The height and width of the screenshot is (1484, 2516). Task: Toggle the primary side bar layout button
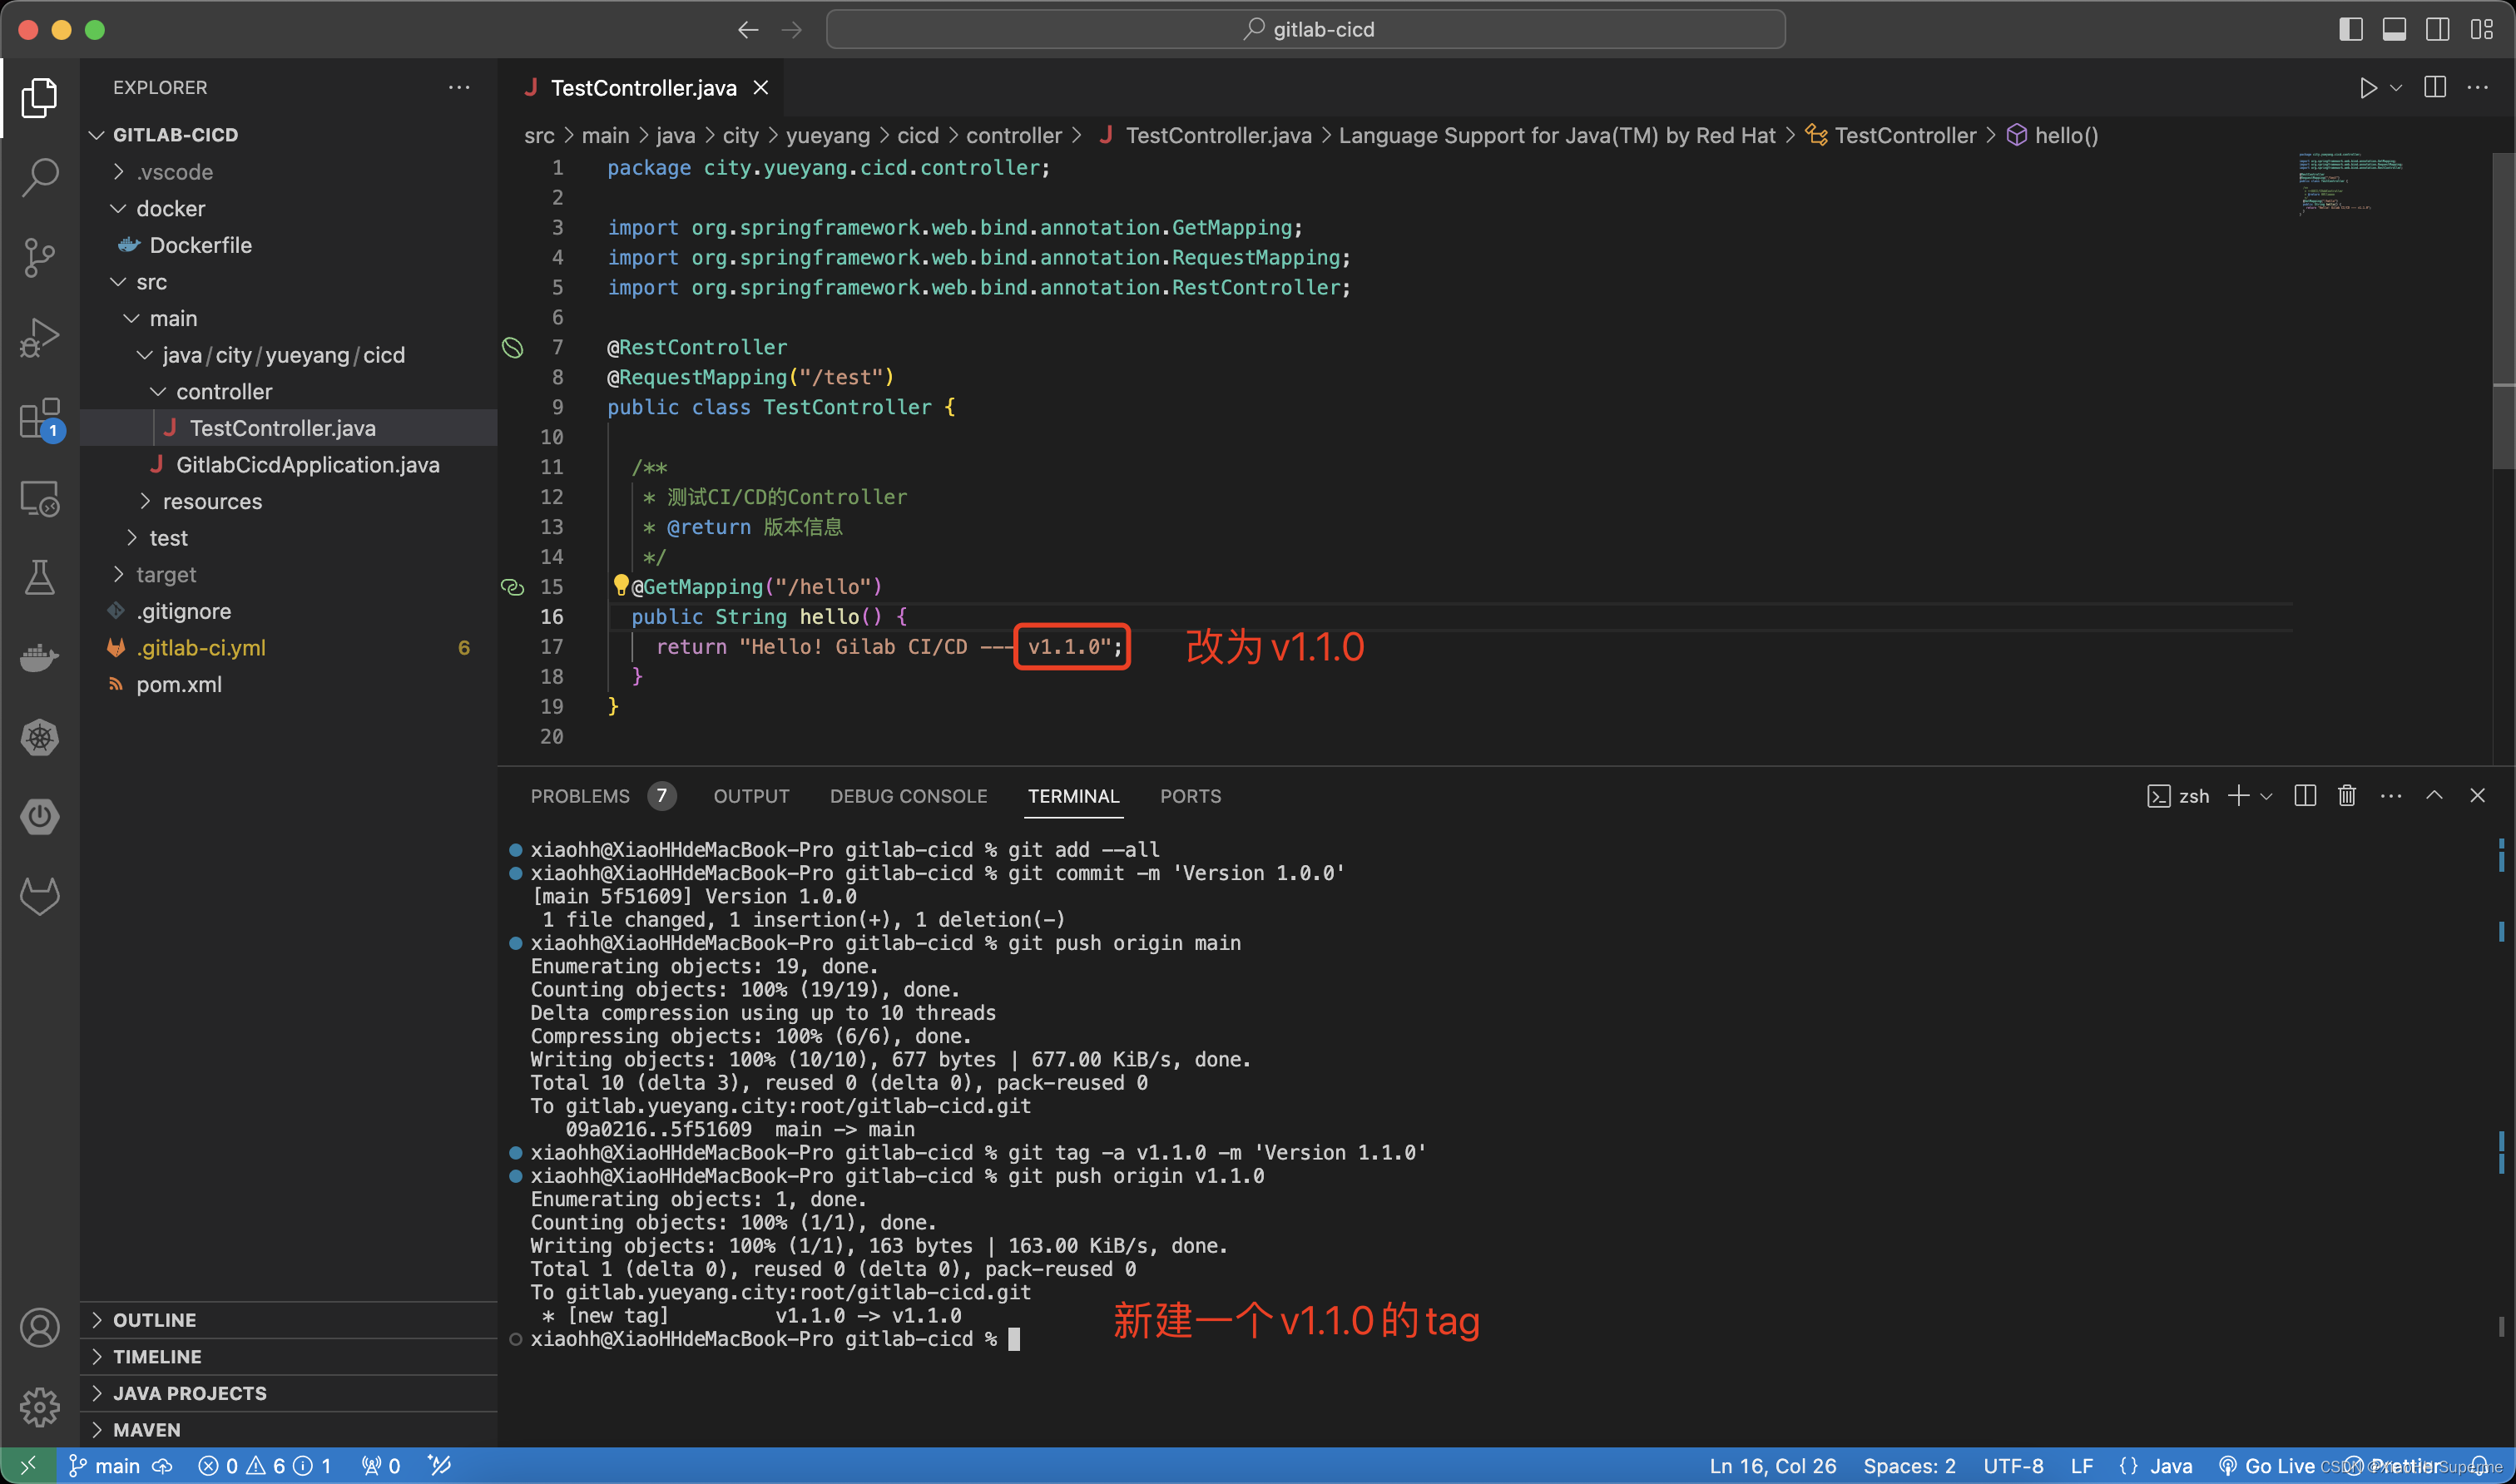tap(2351, 29)
